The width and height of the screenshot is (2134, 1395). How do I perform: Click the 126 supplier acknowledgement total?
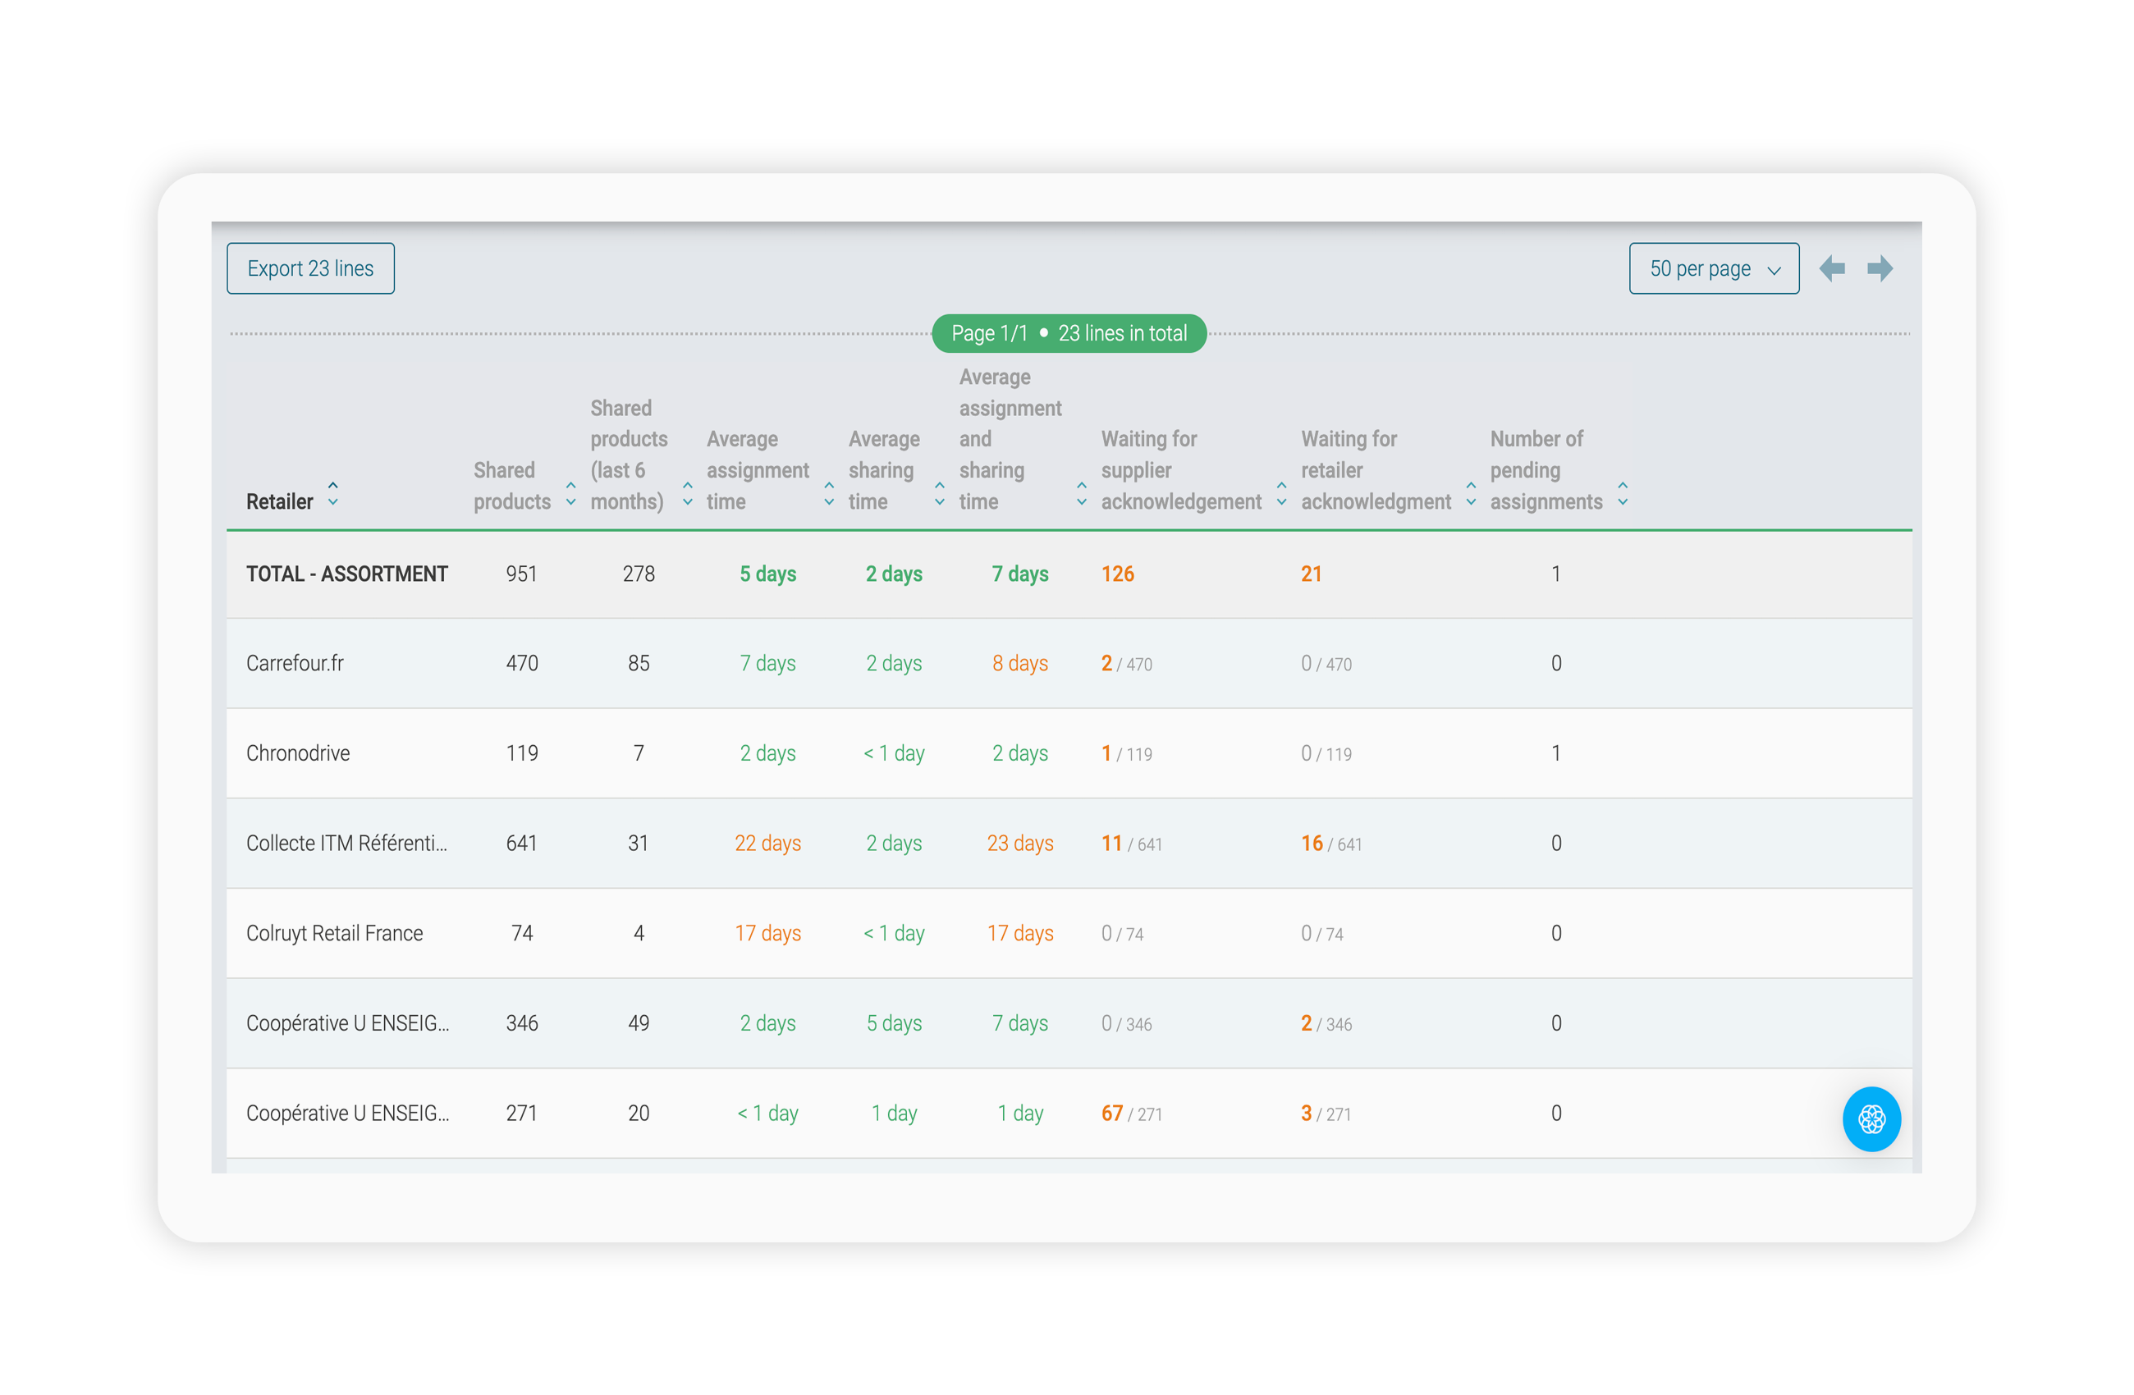pos(1117,574)
